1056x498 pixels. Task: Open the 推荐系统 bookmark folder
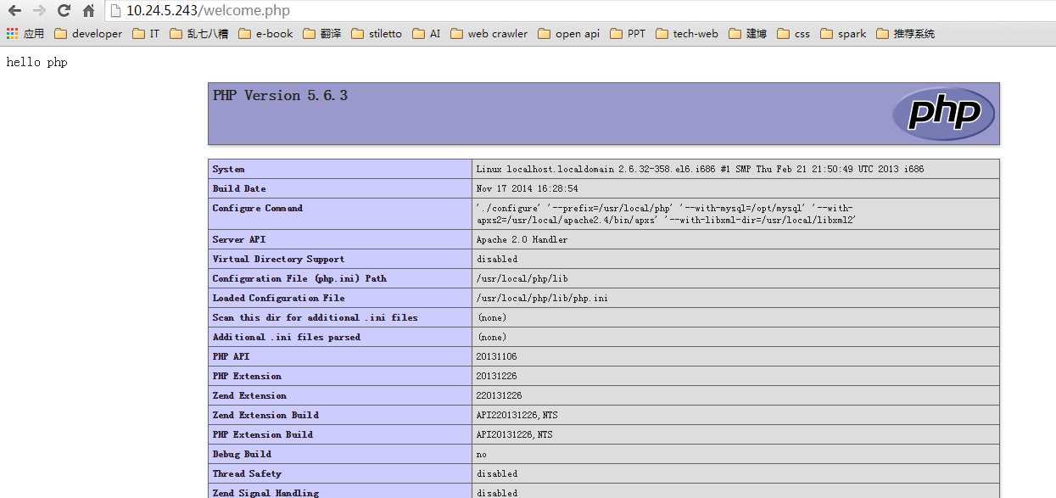[x=906, y=34]
